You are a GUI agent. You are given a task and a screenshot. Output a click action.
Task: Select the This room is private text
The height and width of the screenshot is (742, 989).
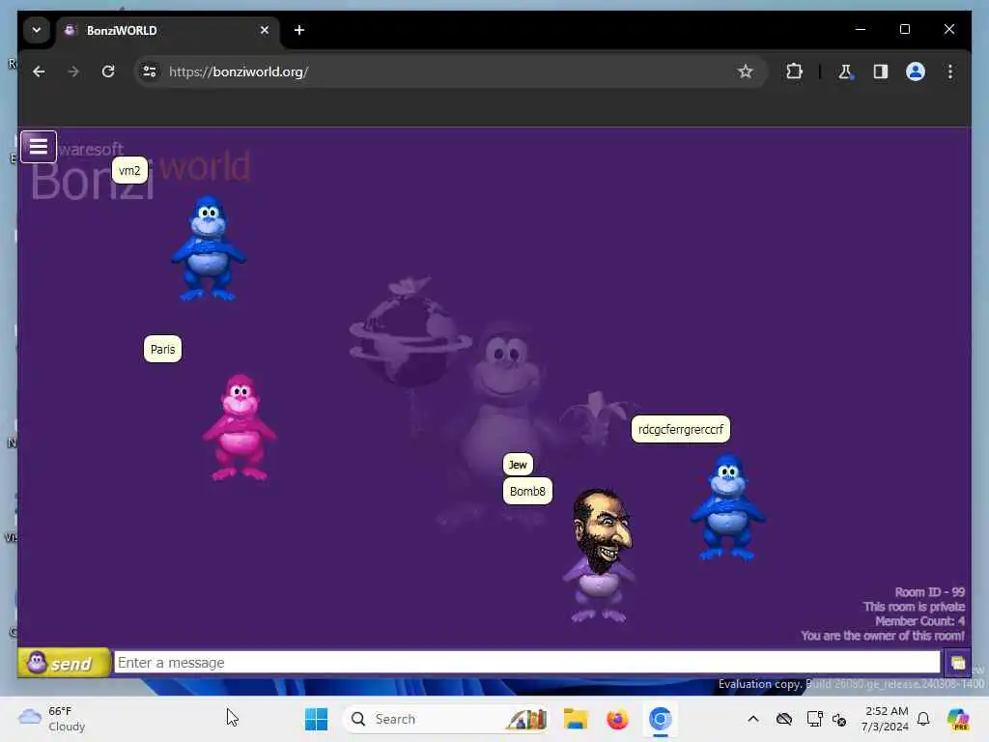[x=914, y=607]
